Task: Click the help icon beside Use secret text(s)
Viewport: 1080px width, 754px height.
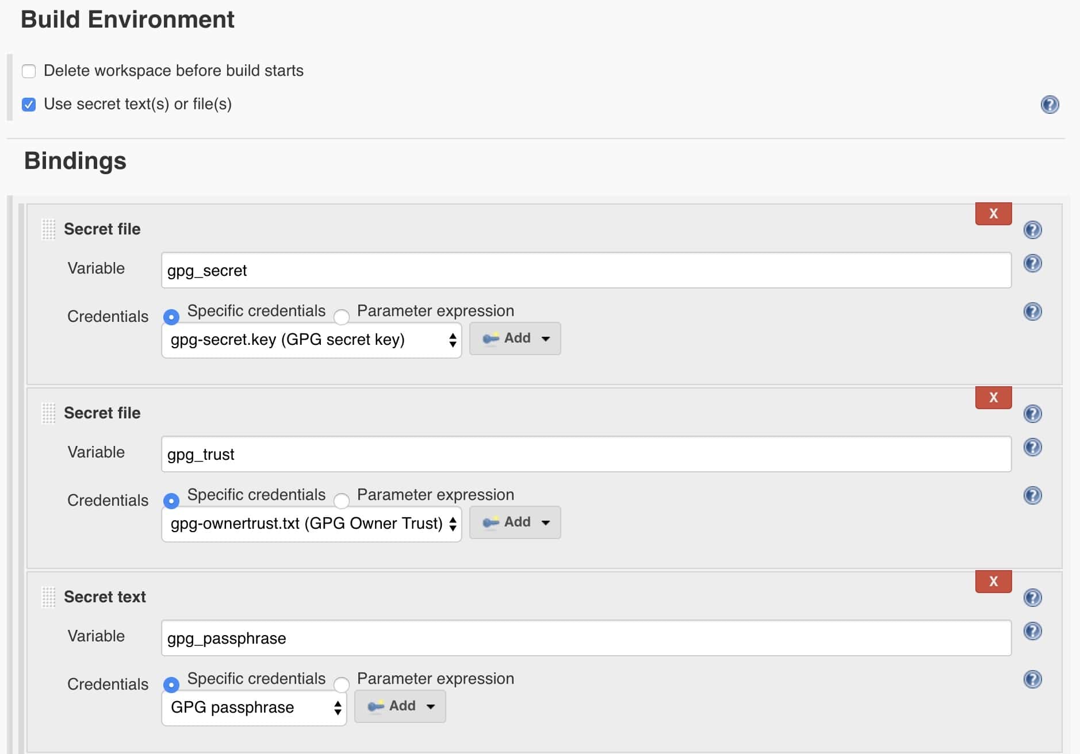Action: [x=1050, y=105]
